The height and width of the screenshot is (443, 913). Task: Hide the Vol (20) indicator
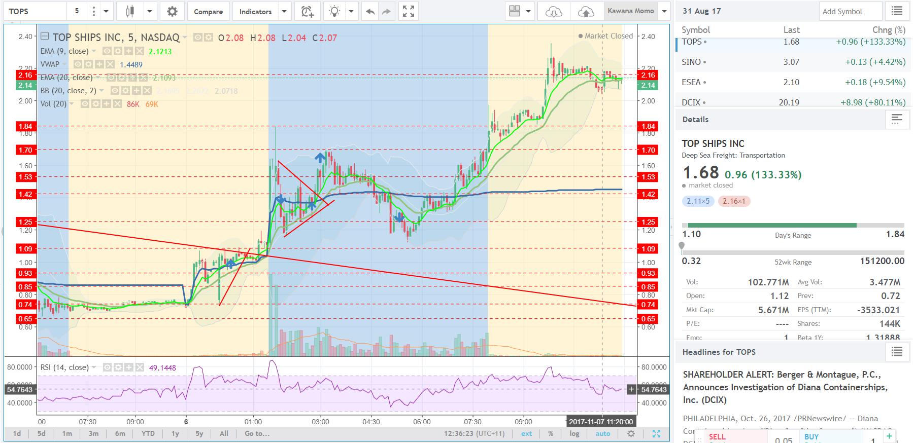click(85, 104)
